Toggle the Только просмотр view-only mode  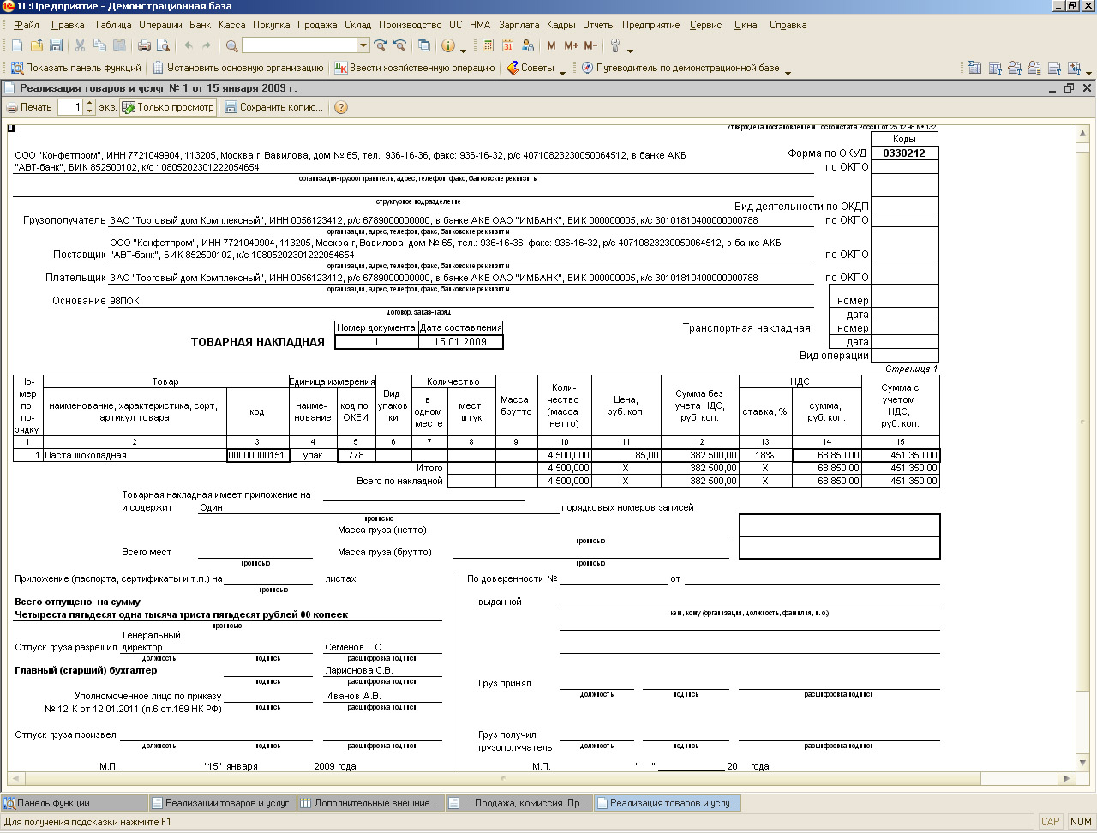tap(168, 107)
